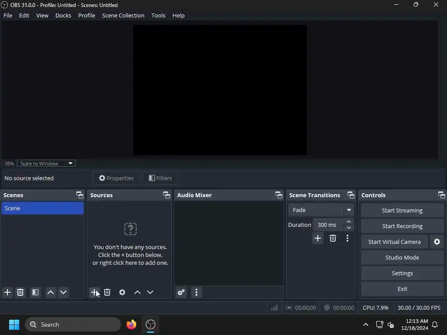
Task: Open source properties gear in the Sources toolbar
Action: [x=122, y=292]
